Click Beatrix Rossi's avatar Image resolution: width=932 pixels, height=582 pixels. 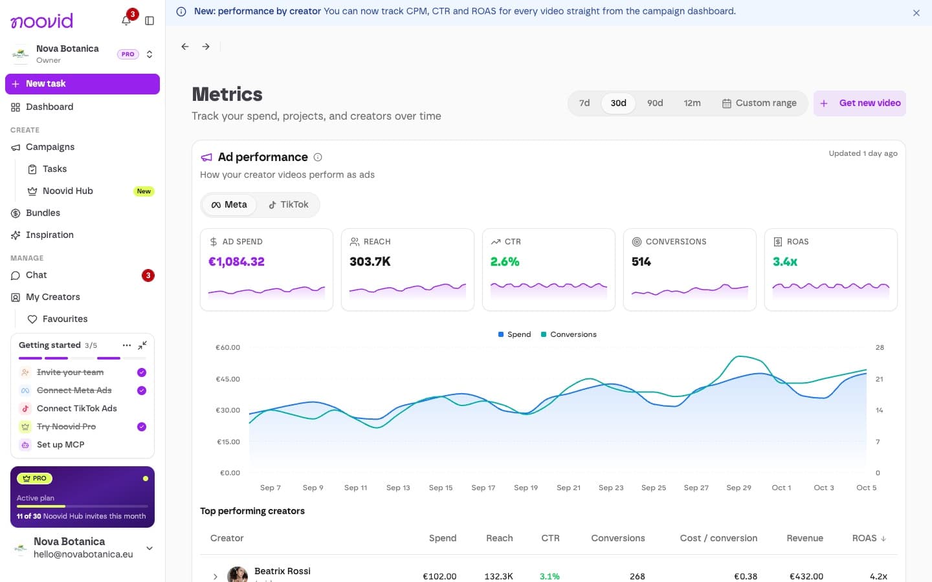(238, 574)
